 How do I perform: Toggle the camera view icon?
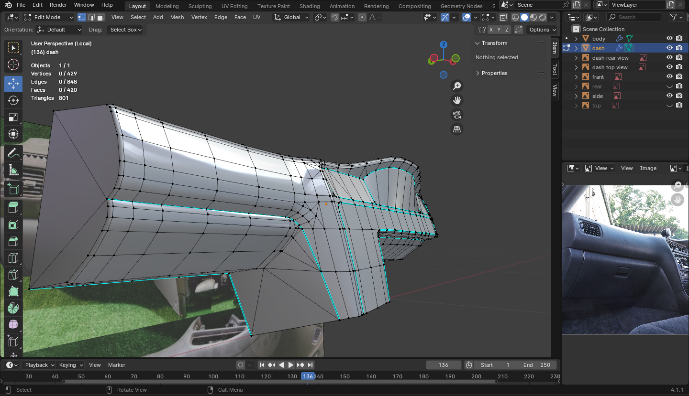click(457, 115)
